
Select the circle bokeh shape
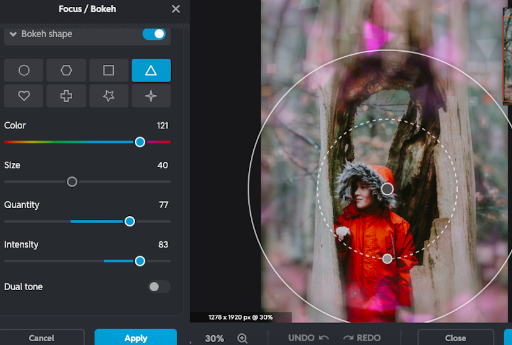[x=24, y=70]
